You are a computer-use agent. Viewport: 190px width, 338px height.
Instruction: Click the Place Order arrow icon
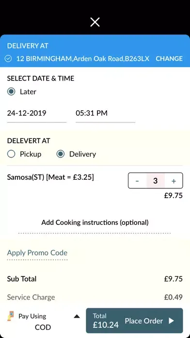coord(171,321)
